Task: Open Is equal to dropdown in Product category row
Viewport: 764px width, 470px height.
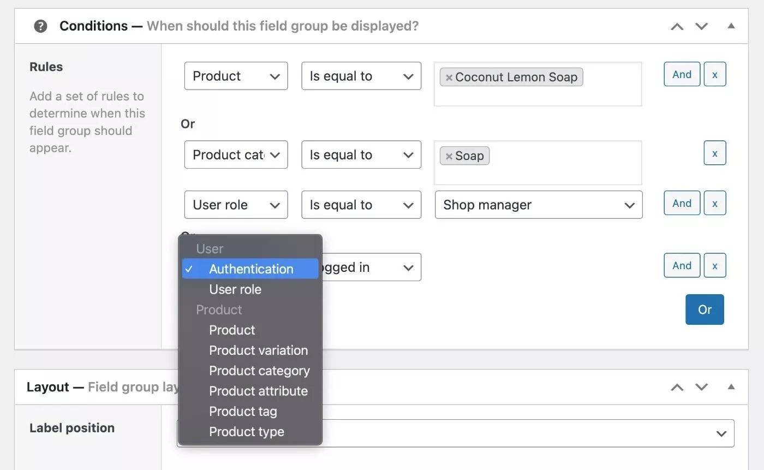Action: coord(361,154)
